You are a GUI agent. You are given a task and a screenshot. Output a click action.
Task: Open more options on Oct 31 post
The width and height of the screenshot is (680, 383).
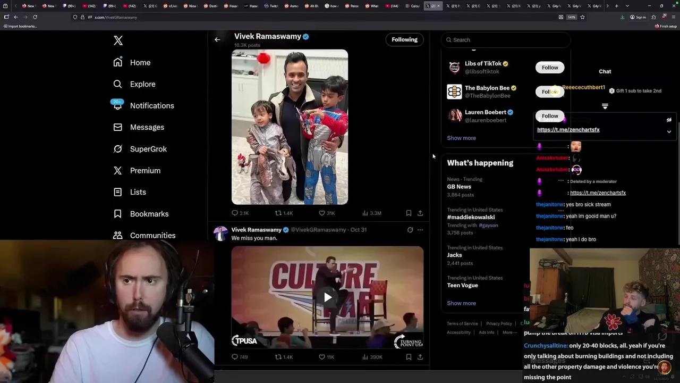tap(420, 230)
